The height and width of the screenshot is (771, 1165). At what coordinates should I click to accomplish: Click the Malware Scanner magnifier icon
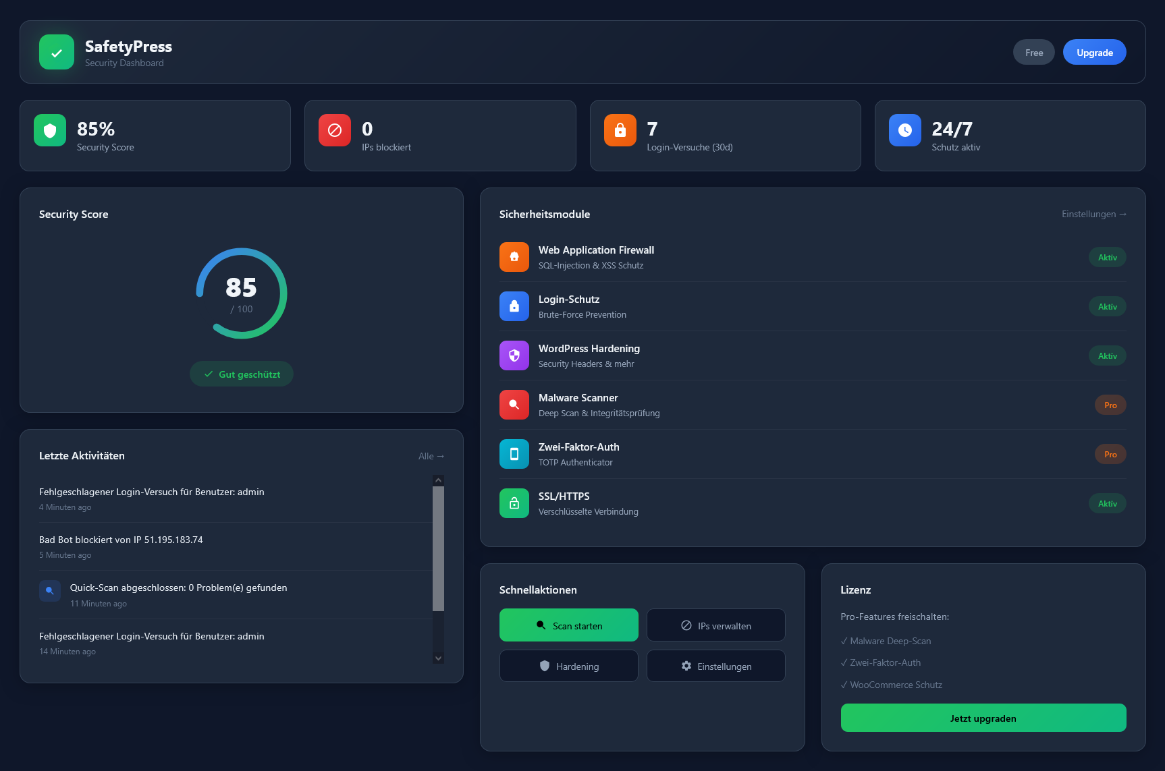(514, 405)
